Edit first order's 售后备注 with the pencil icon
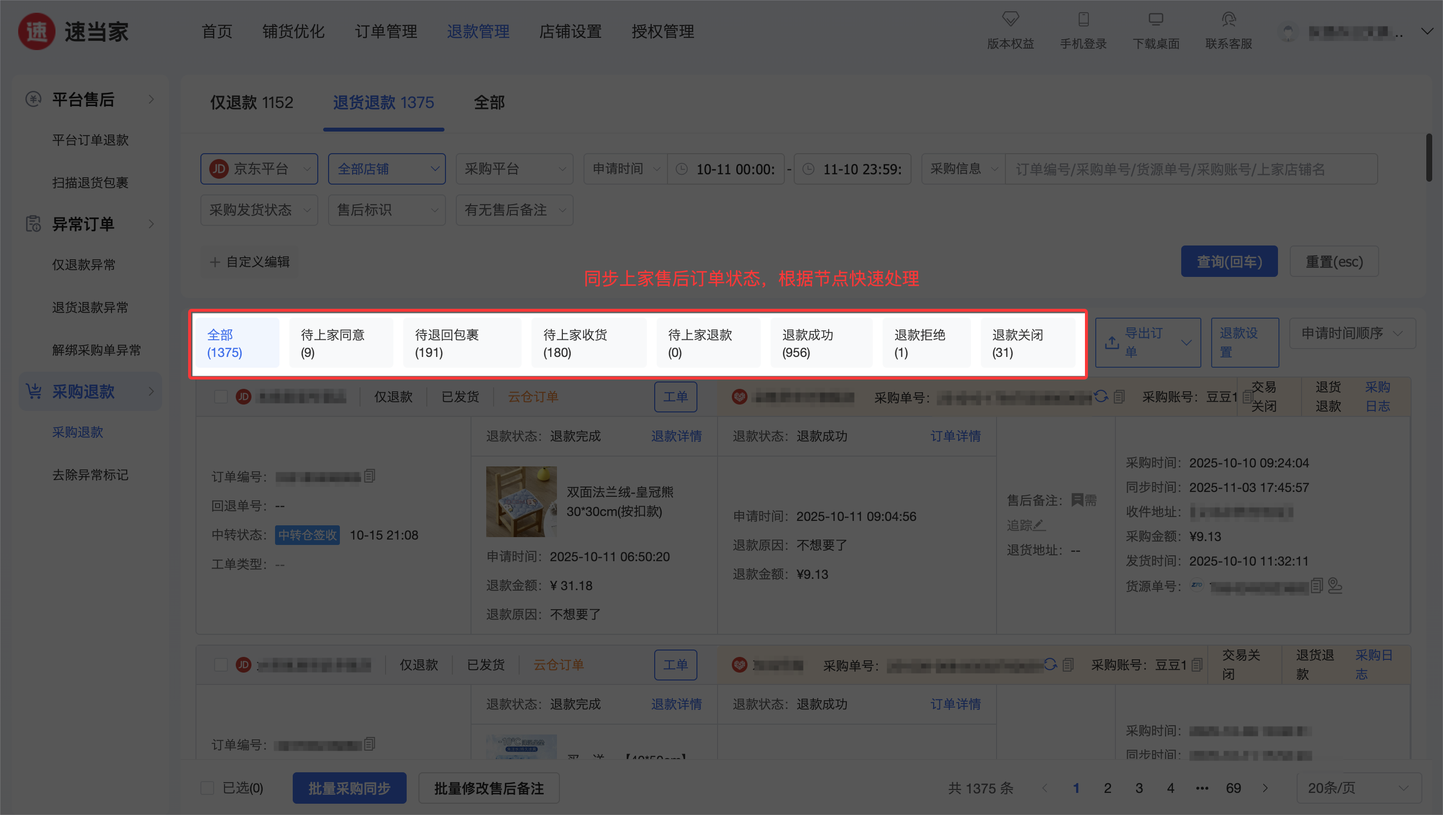The width and height of the screenshot is (1443, 815). [x=1039, y=525]
